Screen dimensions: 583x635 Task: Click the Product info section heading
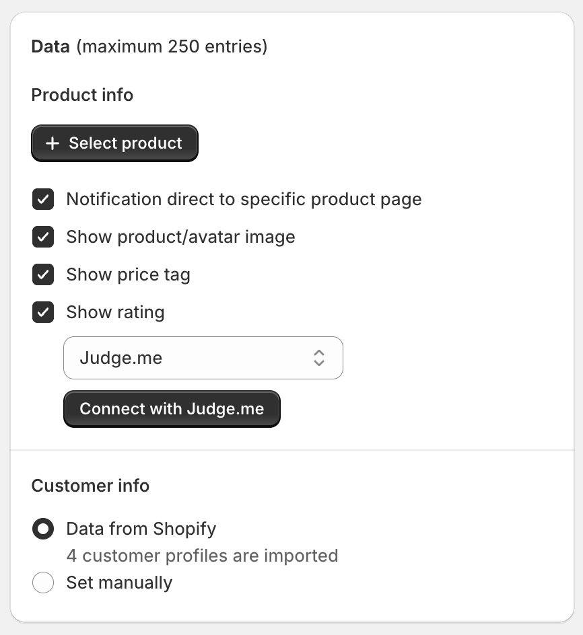coord(82,95)
